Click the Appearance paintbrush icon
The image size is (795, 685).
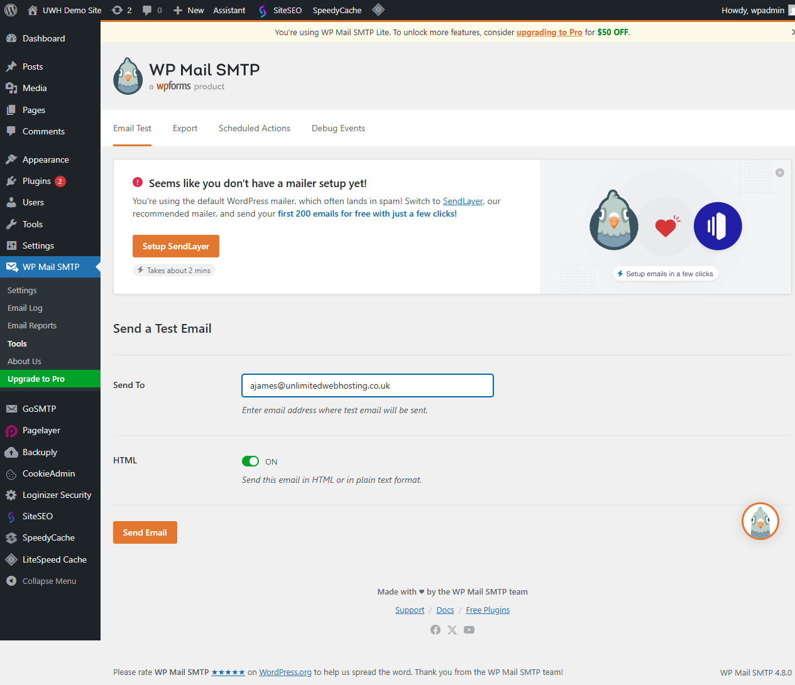[11, 159]
